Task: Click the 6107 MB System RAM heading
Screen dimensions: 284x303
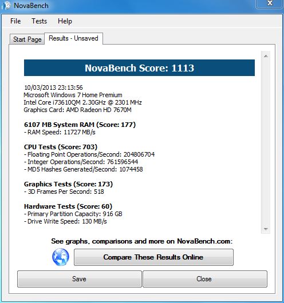Action: [x=80, y=125]
